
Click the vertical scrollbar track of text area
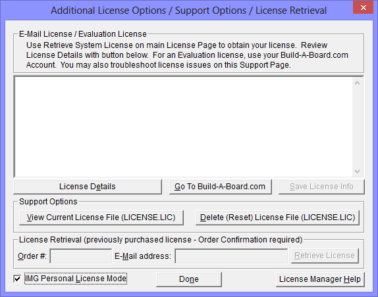(358, 127)
